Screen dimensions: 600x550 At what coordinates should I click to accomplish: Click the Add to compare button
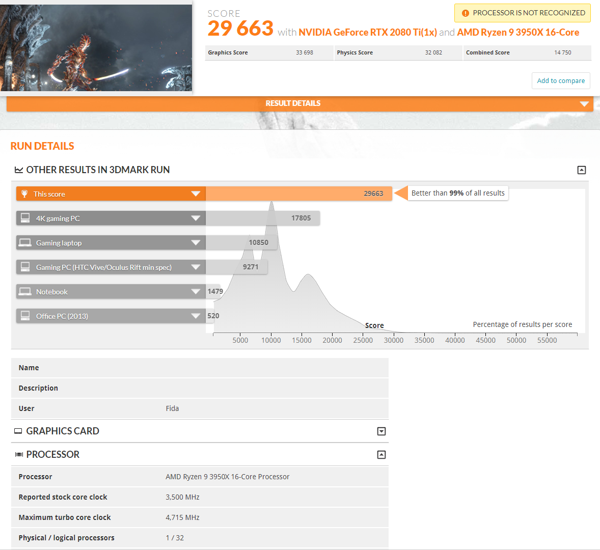[x=561, y=80]
